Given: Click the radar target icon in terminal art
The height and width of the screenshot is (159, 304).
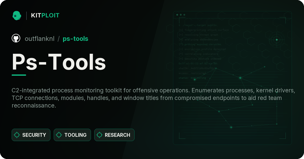Looking at the screenshot, I should tap(277, 40).
